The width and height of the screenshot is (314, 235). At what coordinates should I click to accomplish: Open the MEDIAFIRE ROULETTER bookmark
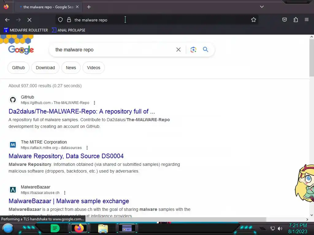click(x=26, y=30)
